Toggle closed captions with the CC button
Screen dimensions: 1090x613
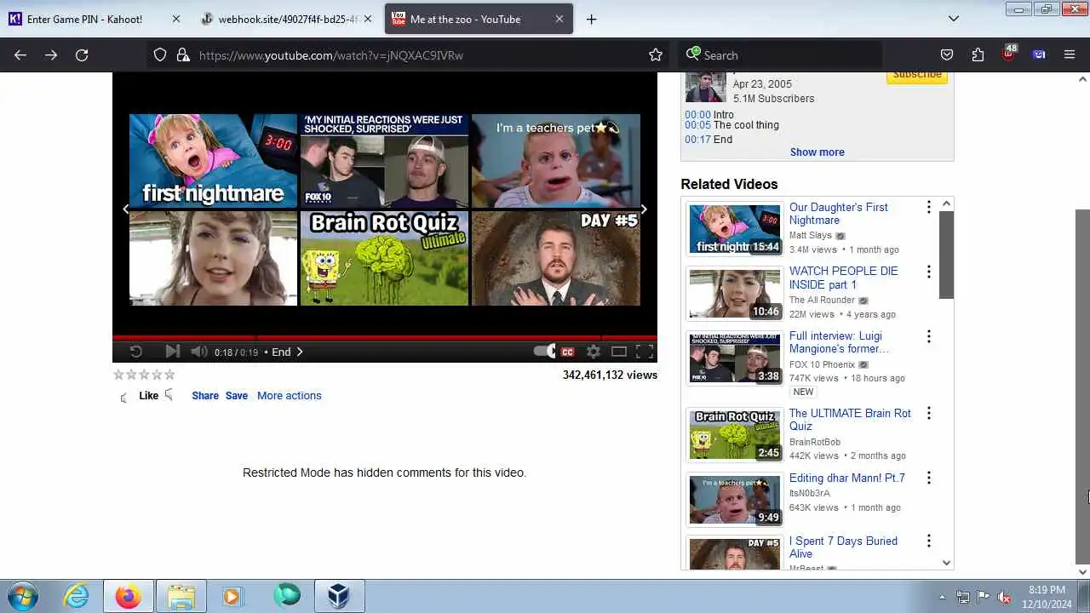(x=567, y=352)
